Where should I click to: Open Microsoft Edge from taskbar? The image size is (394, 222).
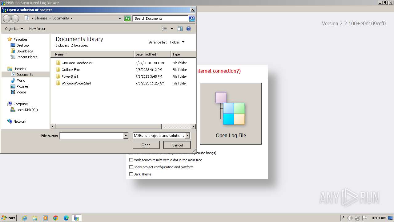[66, 218]
